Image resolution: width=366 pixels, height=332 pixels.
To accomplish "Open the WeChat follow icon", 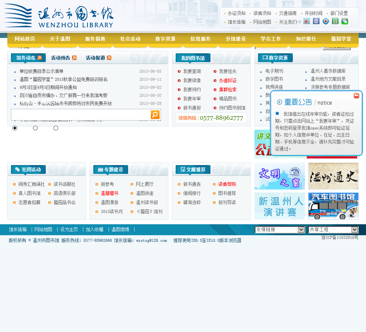I will (345, 22).
